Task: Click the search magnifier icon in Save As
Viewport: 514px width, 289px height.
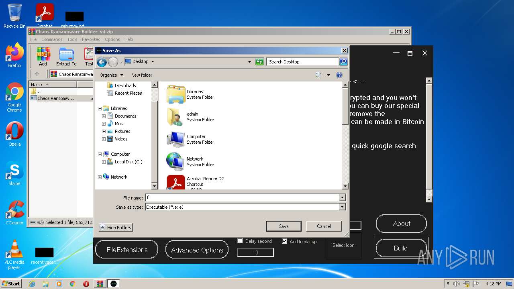Action: point(343,62)
